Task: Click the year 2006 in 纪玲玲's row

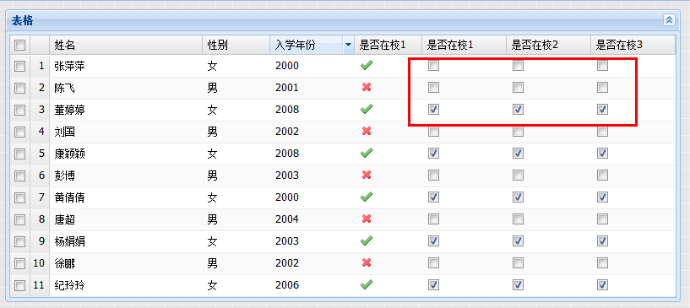Action: (x=287, y=285)
